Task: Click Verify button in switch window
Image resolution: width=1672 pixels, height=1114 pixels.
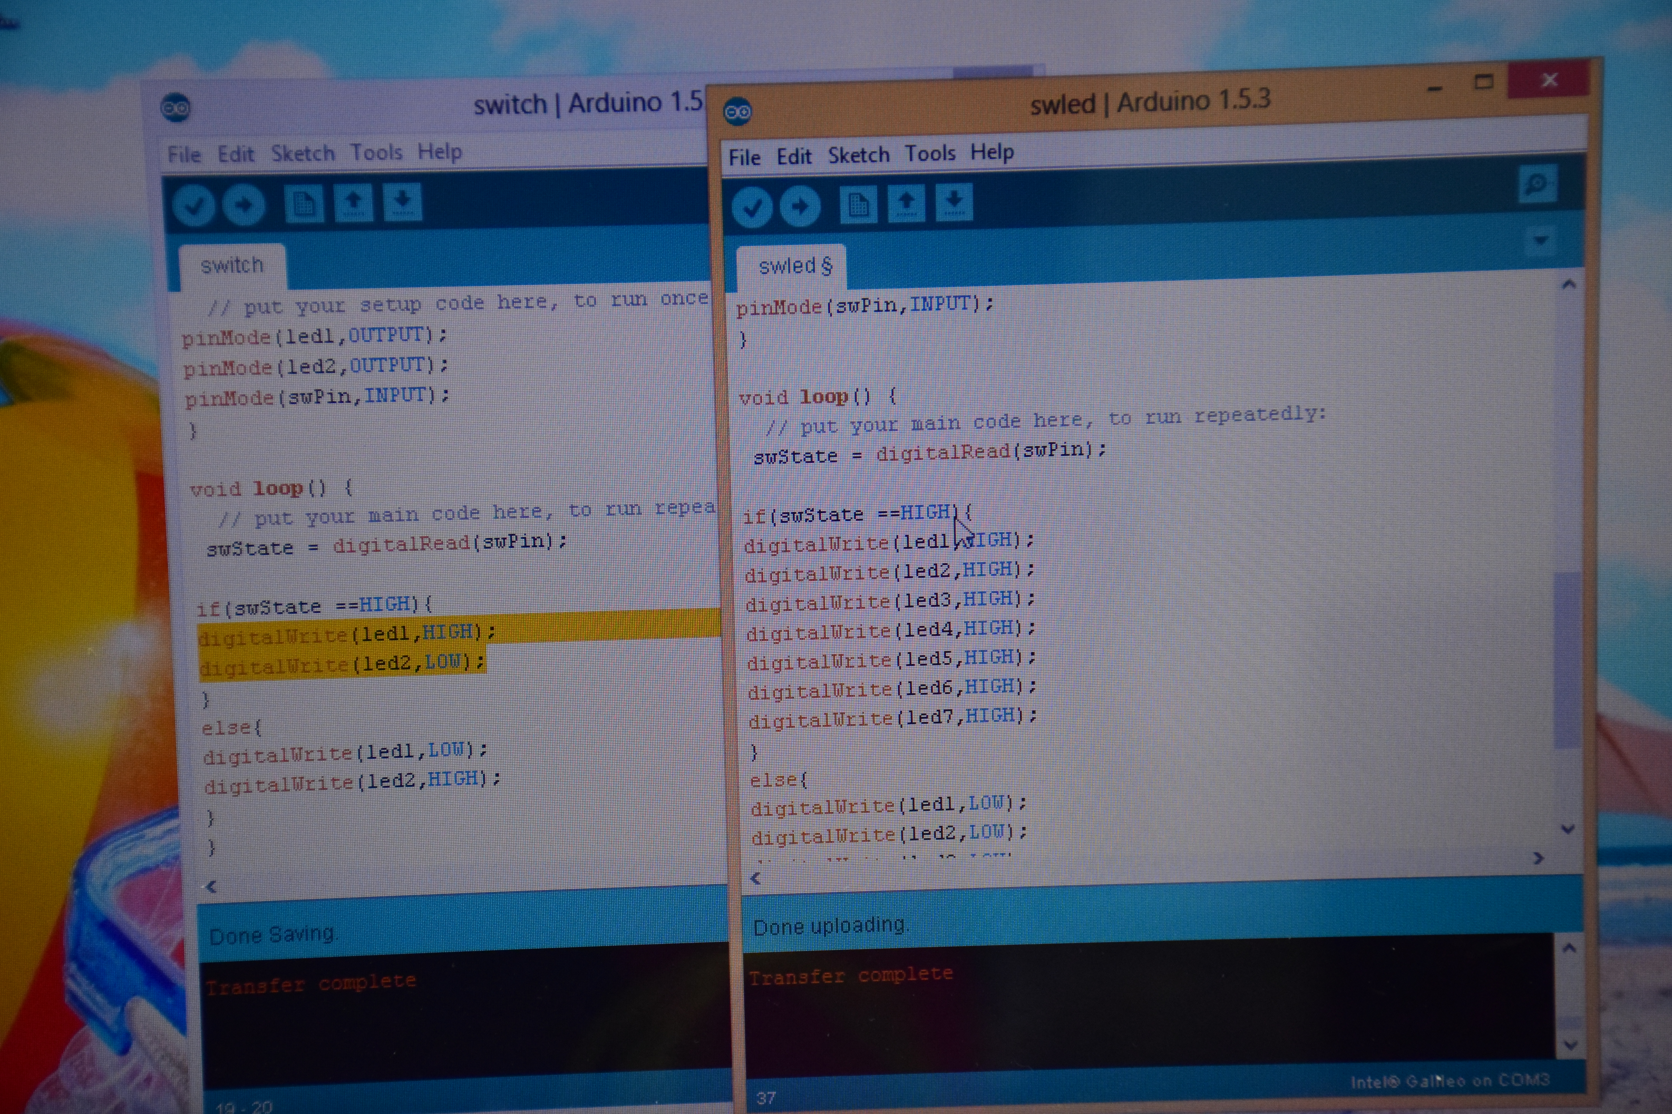Action: point(193,206)
